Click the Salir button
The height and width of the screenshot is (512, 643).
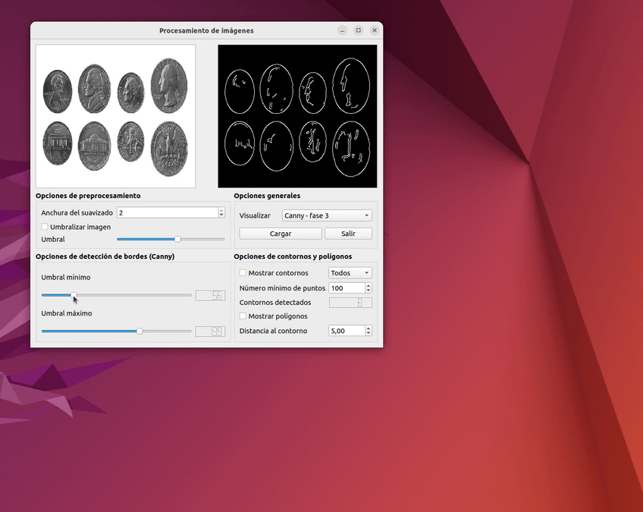pos(348,234)
